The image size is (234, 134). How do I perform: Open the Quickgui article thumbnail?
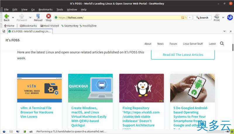point(90,88)
